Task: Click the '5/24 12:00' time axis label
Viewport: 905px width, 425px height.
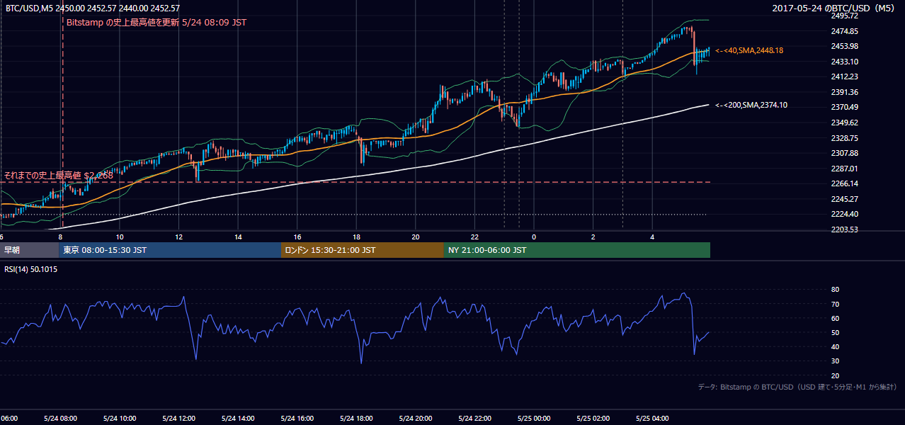Action: tap(178, 419)
